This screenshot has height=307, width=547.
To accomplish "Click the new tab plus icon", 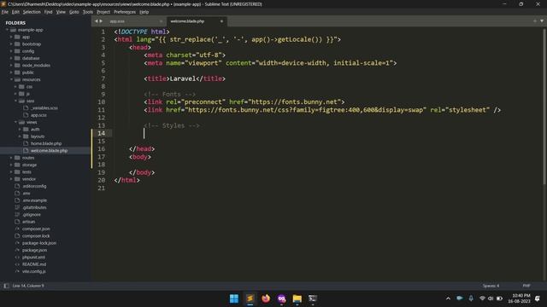I will point(535,20).
